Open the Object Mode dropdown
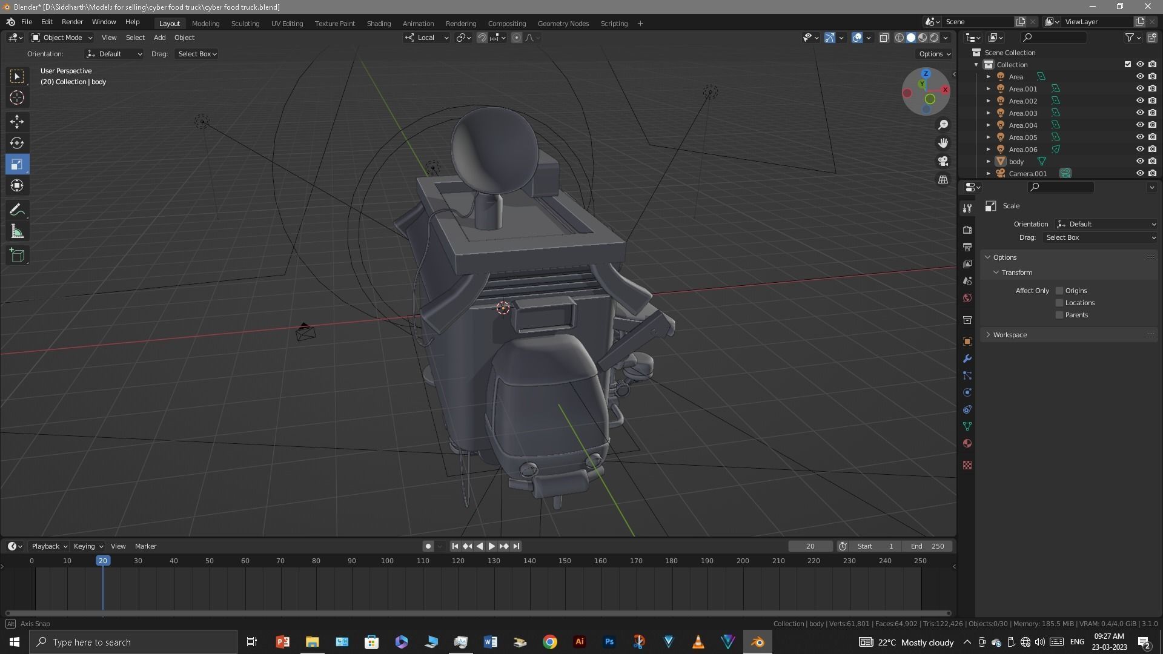 click(x=61, y=38)
